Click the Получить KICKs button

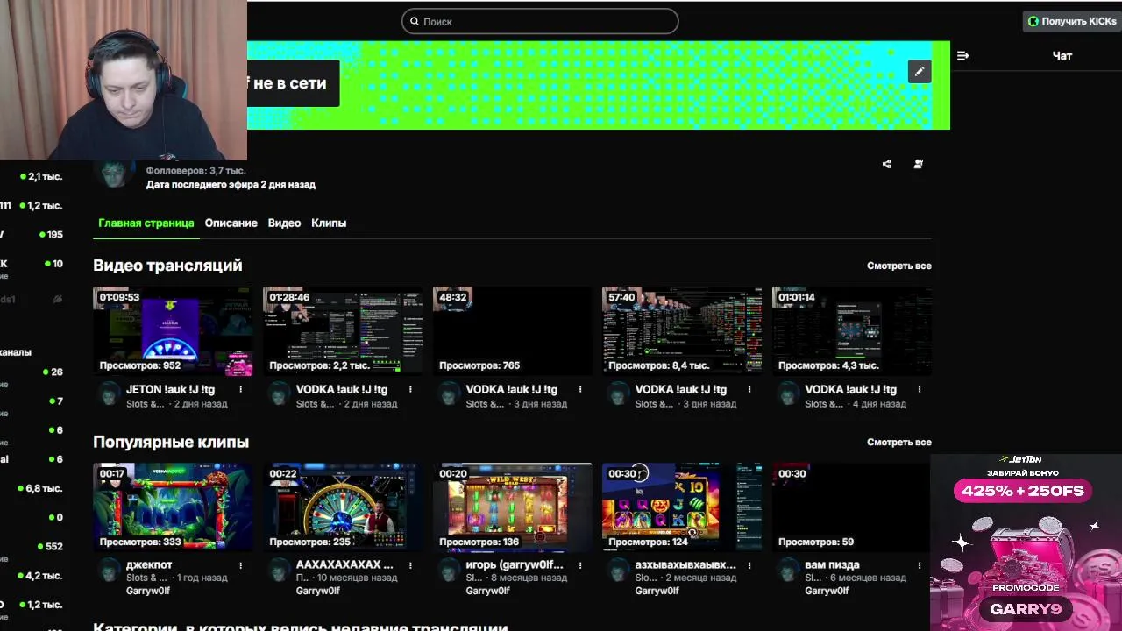pyautogui.click(x=1072, y=21)
